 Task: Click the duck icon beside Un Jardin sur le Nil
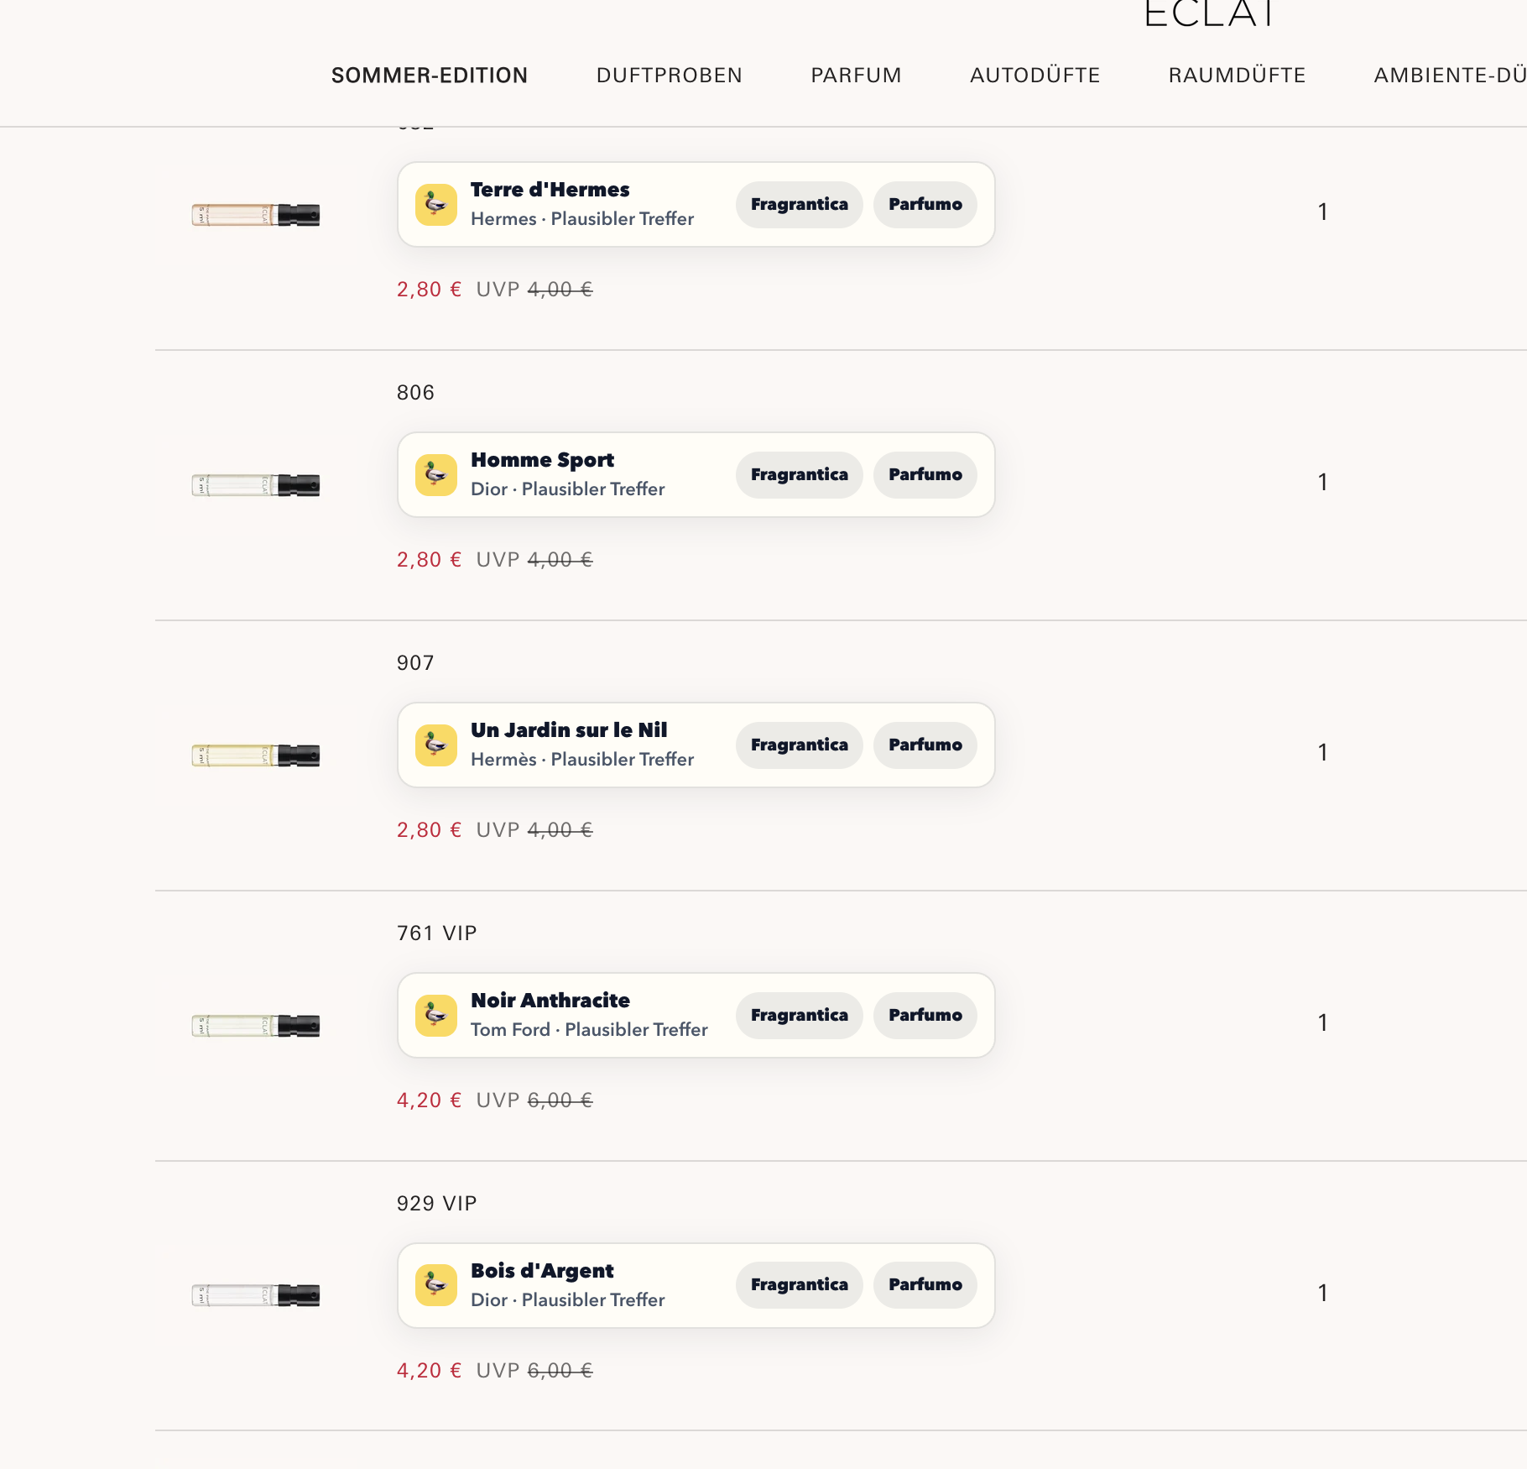(436, 745)
